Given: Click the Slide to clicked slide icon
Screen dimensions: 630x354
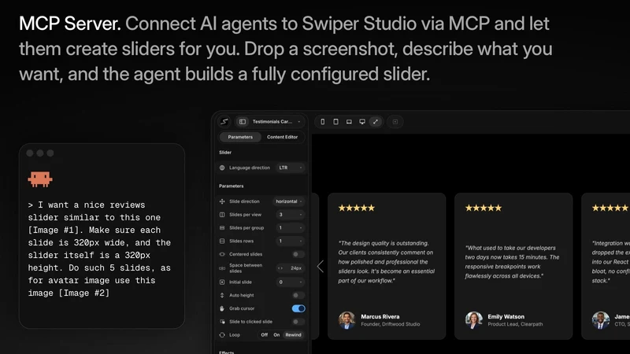Looking at the screenshot, I should point(222,322).
